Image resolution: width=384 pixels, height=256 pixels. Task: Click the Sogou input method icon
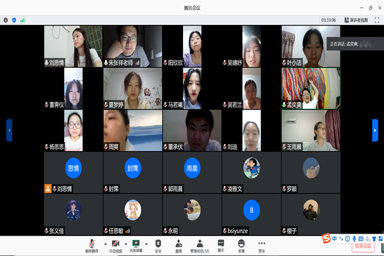tap(326, 239)
